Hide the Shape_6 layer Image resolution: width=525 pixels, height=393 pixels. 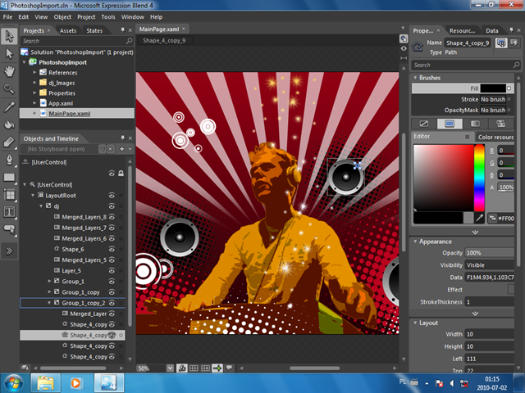tap(112, 249)
